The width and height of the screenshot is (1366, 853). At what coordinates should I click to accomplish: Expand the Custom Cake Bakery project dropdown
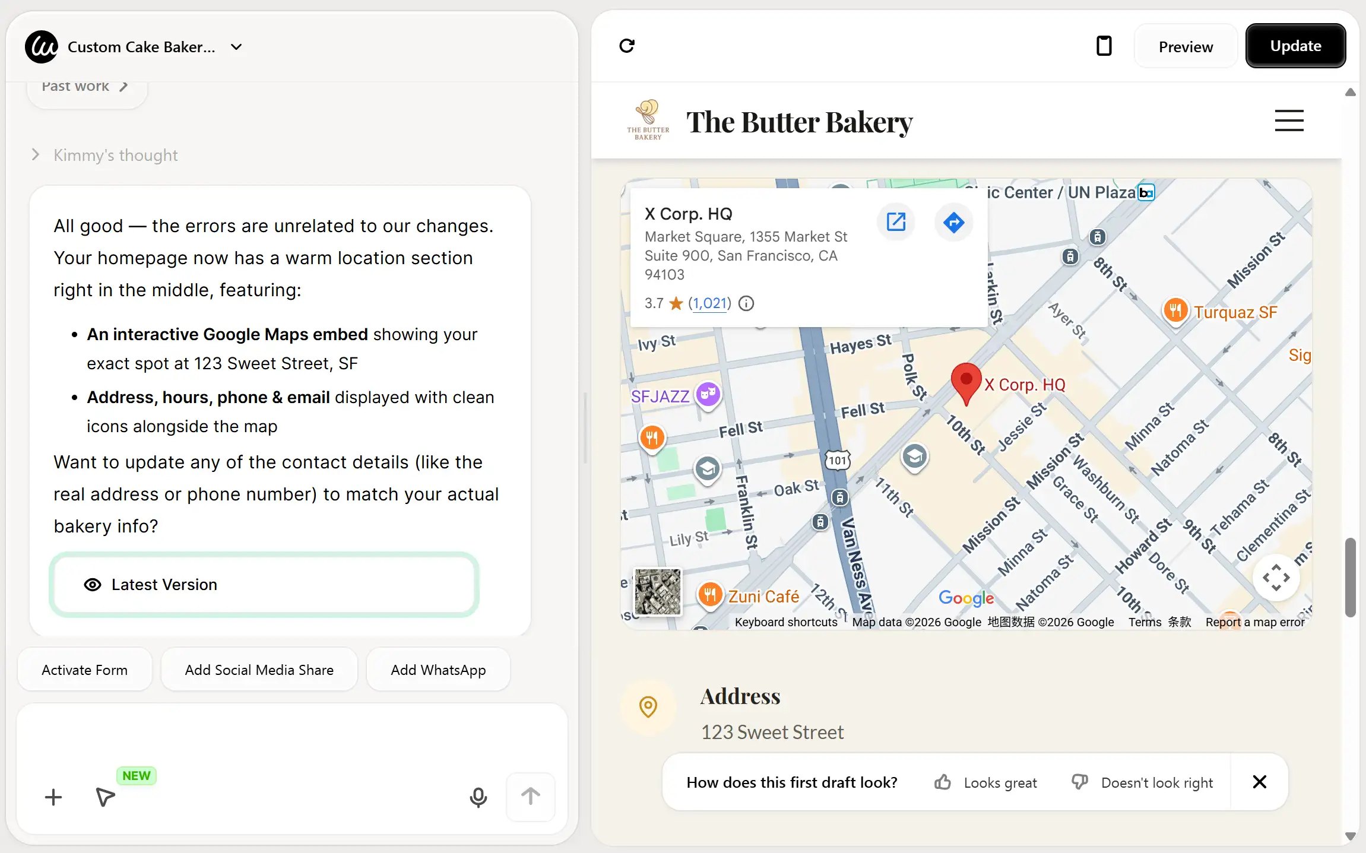pos(236,47)
